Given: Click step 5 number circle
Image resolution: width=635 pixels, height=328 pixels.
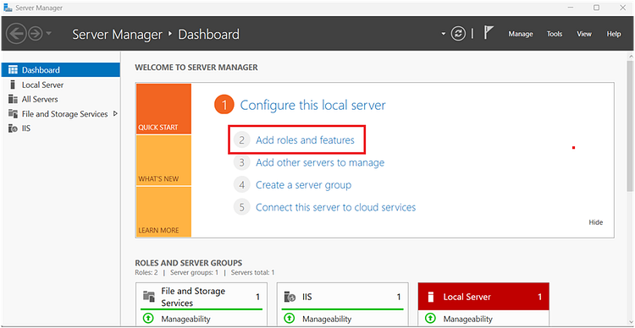Looking at the screenshot, I should pos(242,207).
